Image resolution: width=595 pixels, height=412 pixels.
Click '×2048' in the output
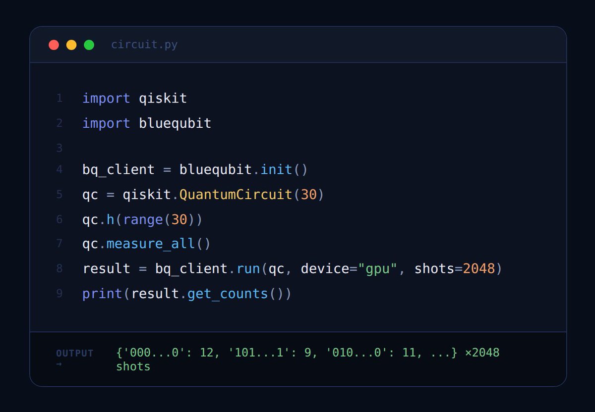coord(482,353)
